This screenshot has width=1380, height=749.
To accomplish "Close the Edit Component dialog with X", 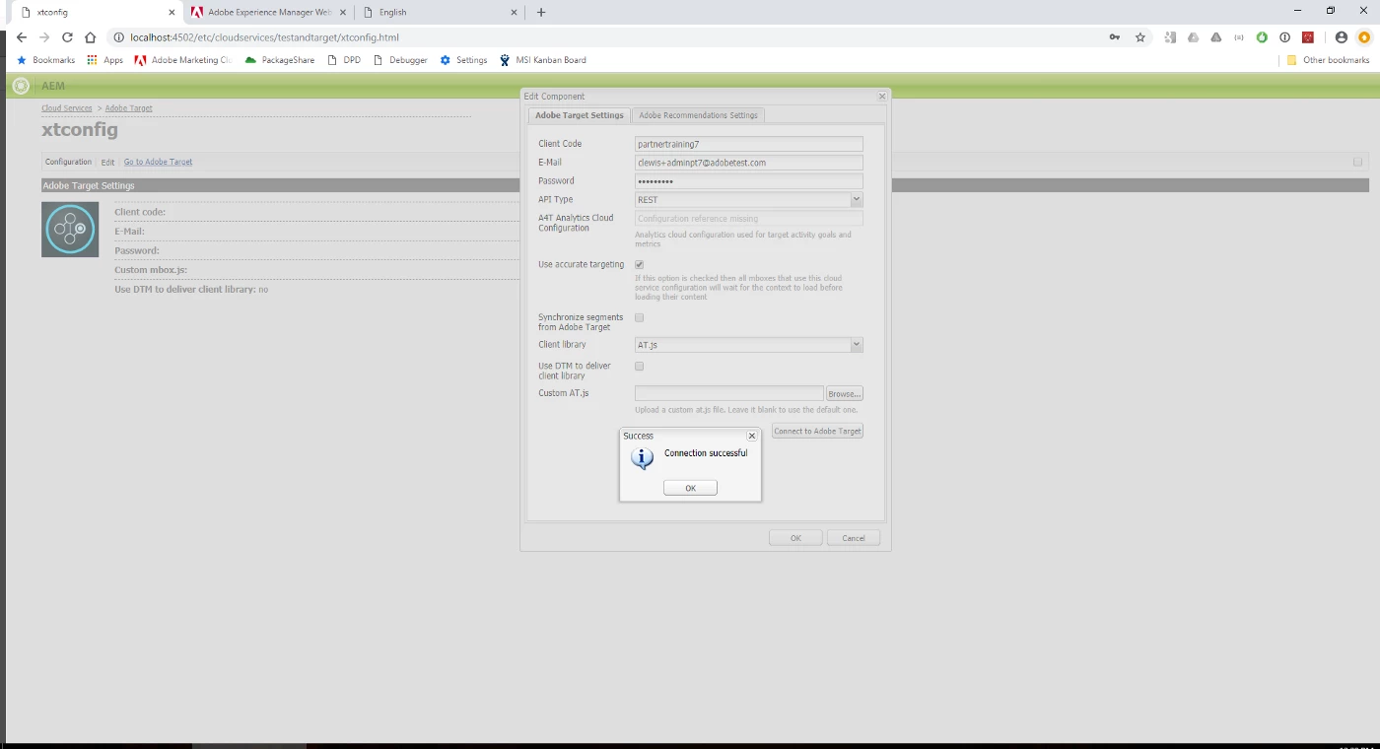I will coord(882,96).
